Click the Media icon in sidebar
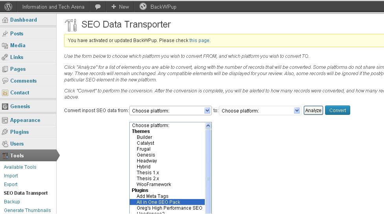The height and width of the screenshot is (214, 384). click(5, 46)
